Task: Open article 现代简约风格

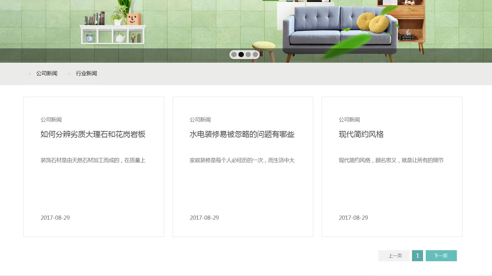Action: [361, 134]
